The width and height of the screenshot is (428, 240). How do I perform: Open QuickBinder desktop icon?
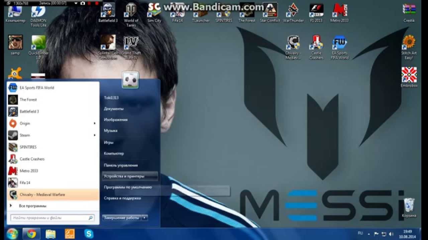(38, 47)
